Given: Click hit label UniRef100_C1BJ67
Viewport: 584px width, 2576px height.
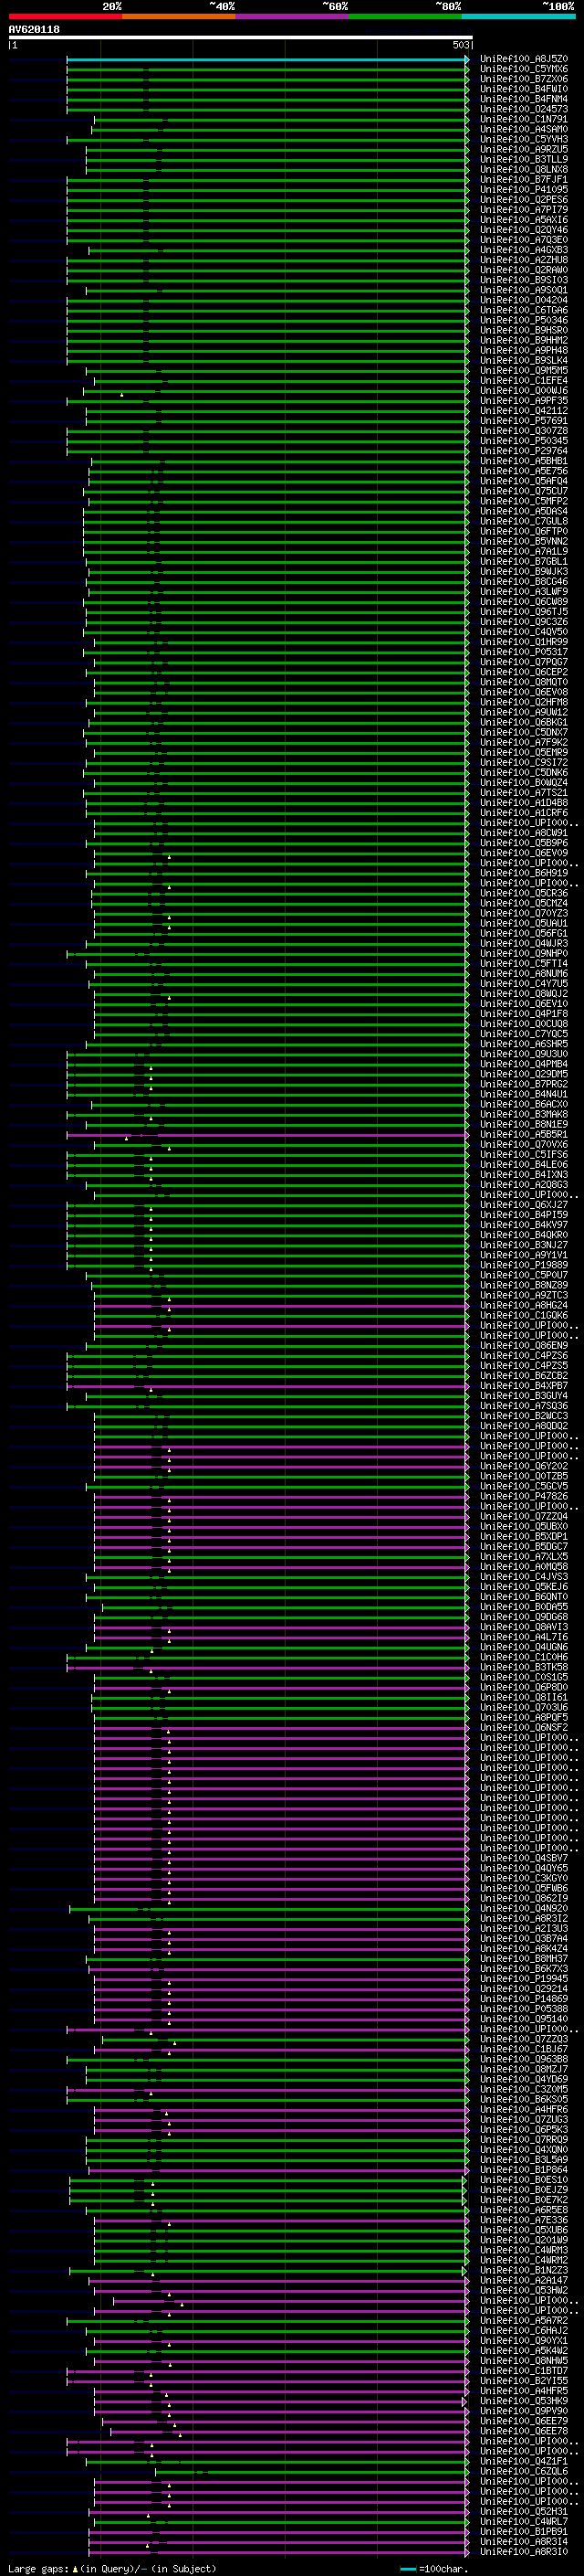Looking at the screenshot, I should point(523,2049).
